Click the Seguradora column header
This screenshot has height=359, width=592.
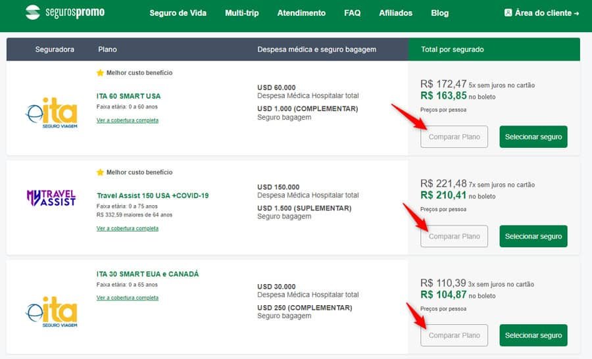coord(55,49)
